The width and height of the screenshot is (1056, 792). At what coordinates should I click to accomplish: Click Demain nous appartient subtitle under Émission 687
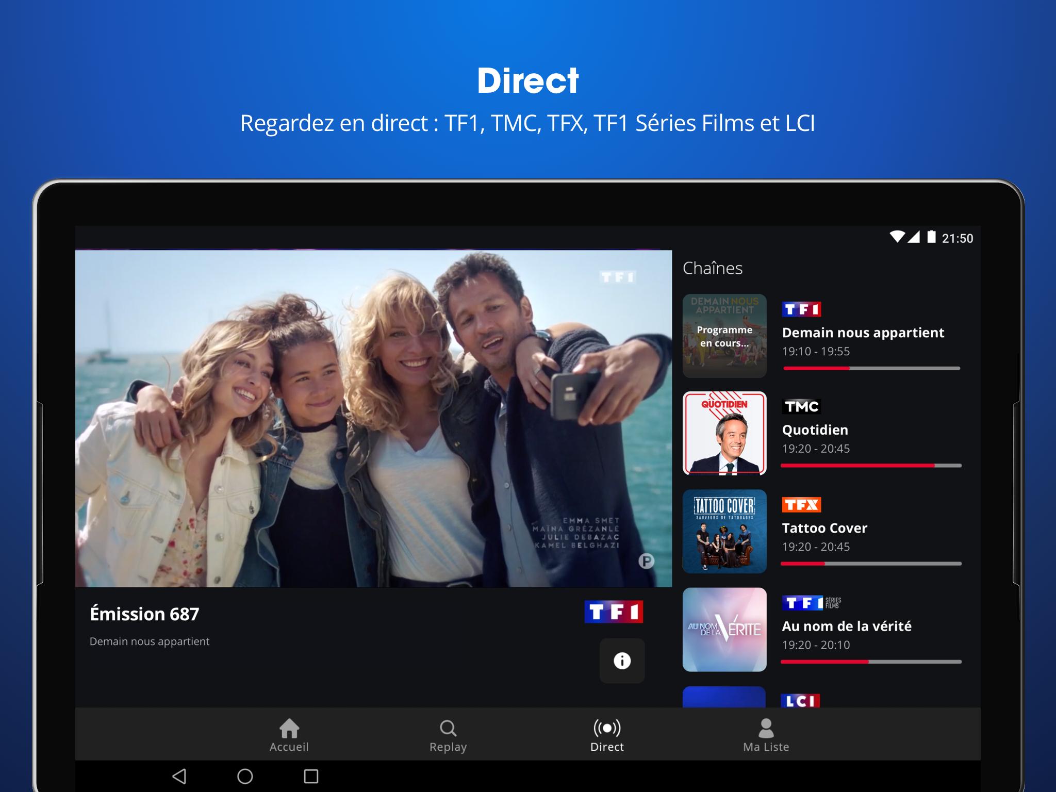tap(150, 641)
